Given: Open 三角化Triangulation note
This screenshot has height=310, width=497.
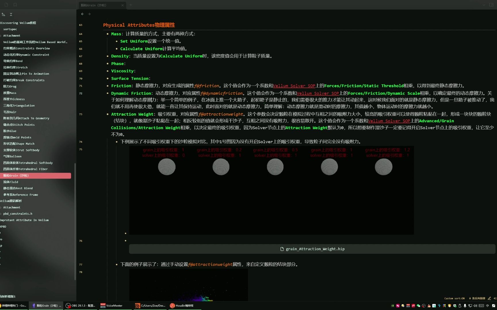Looking at the screenshot, I should pyautogui.click(x=19, y=106).
